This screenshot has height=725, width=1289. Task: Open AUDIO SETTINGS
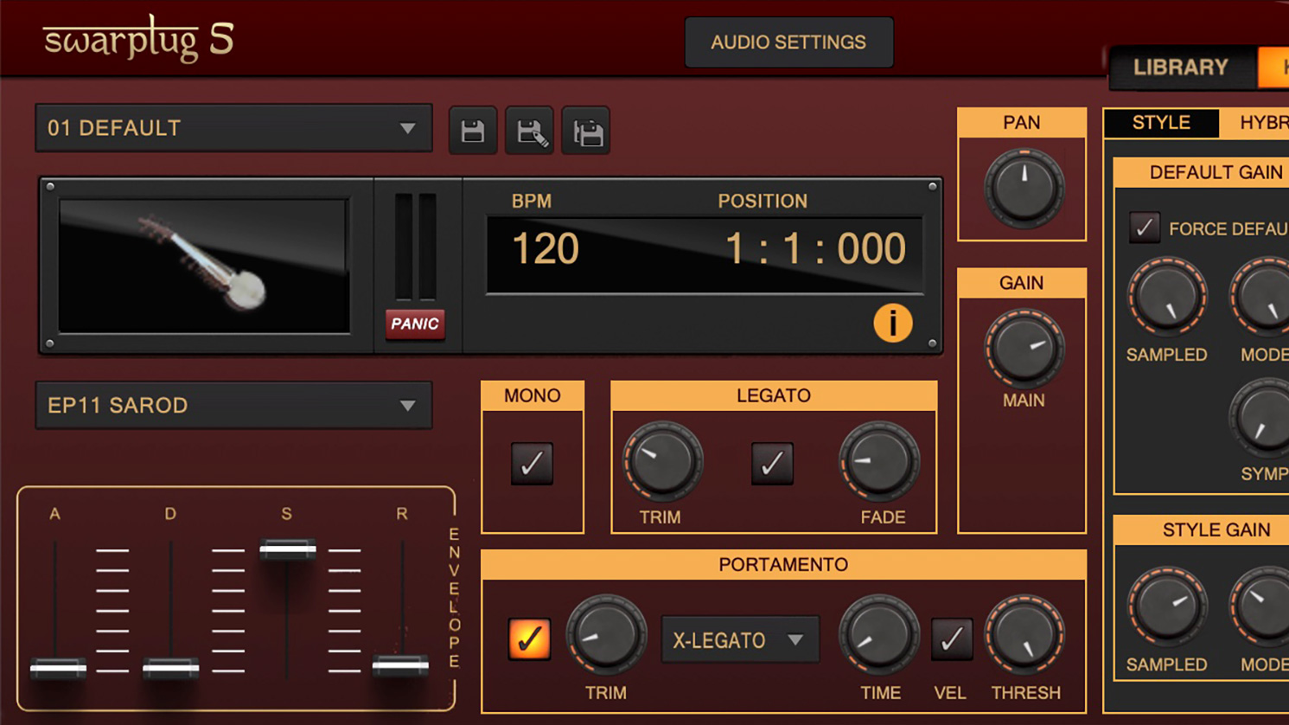pyautogui.click(x=788, y=42)
